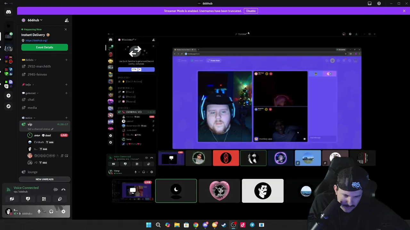Focus the LIVE stream preview tile
This screenshot has height=230, width=410.
pos(133,191)
